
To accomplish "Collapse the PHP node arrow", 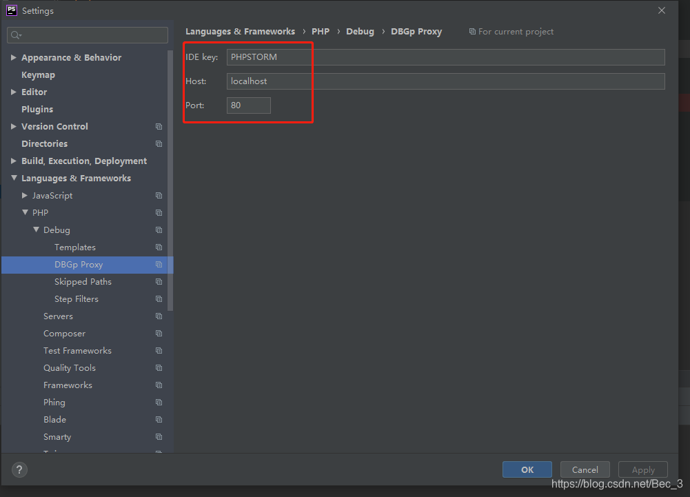I will point(25,212).
